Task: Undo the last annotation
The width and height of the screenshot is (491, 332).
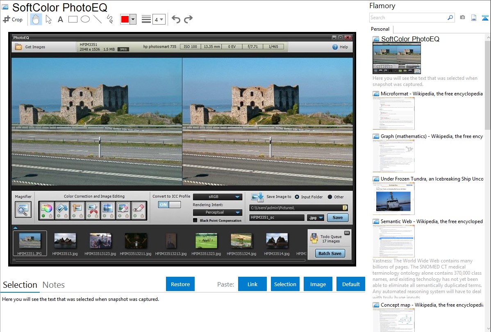Action: 176,19
